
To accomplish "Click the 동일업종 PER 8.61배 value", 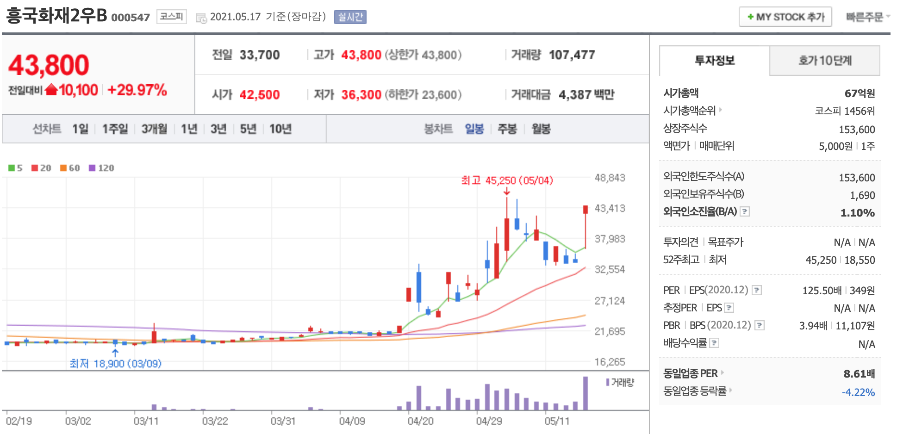I will click(x=859, y=374).
